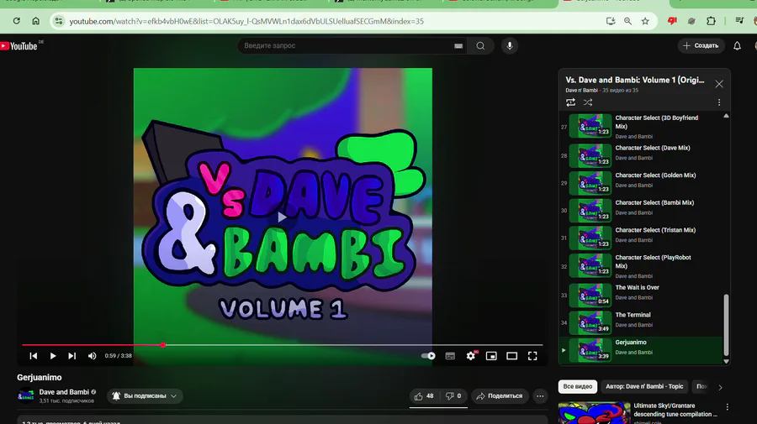Like the video (48 likes)
757x424 pixels.
tap(424, 396)
